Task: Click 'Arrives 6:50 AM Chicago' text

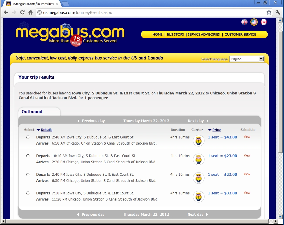Action: 96,143
